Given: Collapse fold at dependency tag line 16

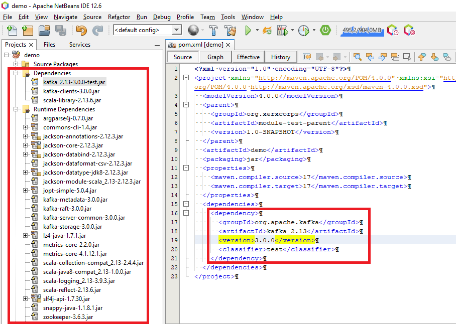Looking at the screenshot, I should 186,213.
